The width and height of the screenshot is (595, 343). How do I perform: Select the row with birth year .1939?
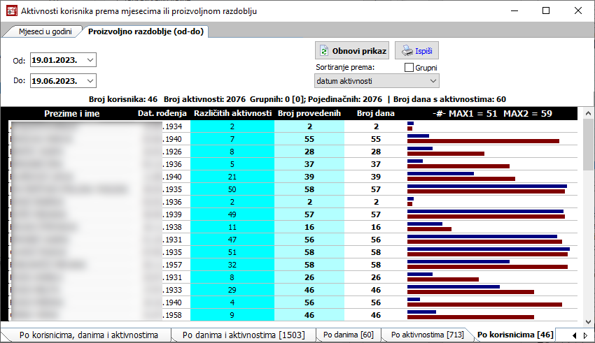(x=293, y=214)
